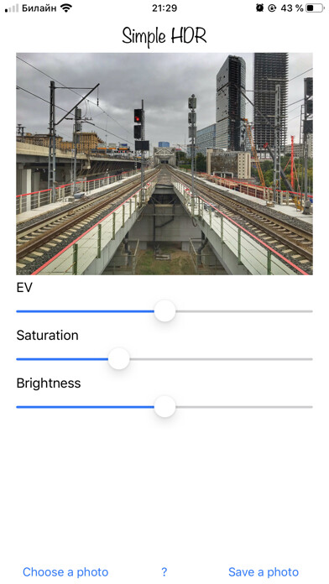Click the gray right section of Saturation track
The width and height of the screenshot is (329, 584).
(x=221, y=359)
